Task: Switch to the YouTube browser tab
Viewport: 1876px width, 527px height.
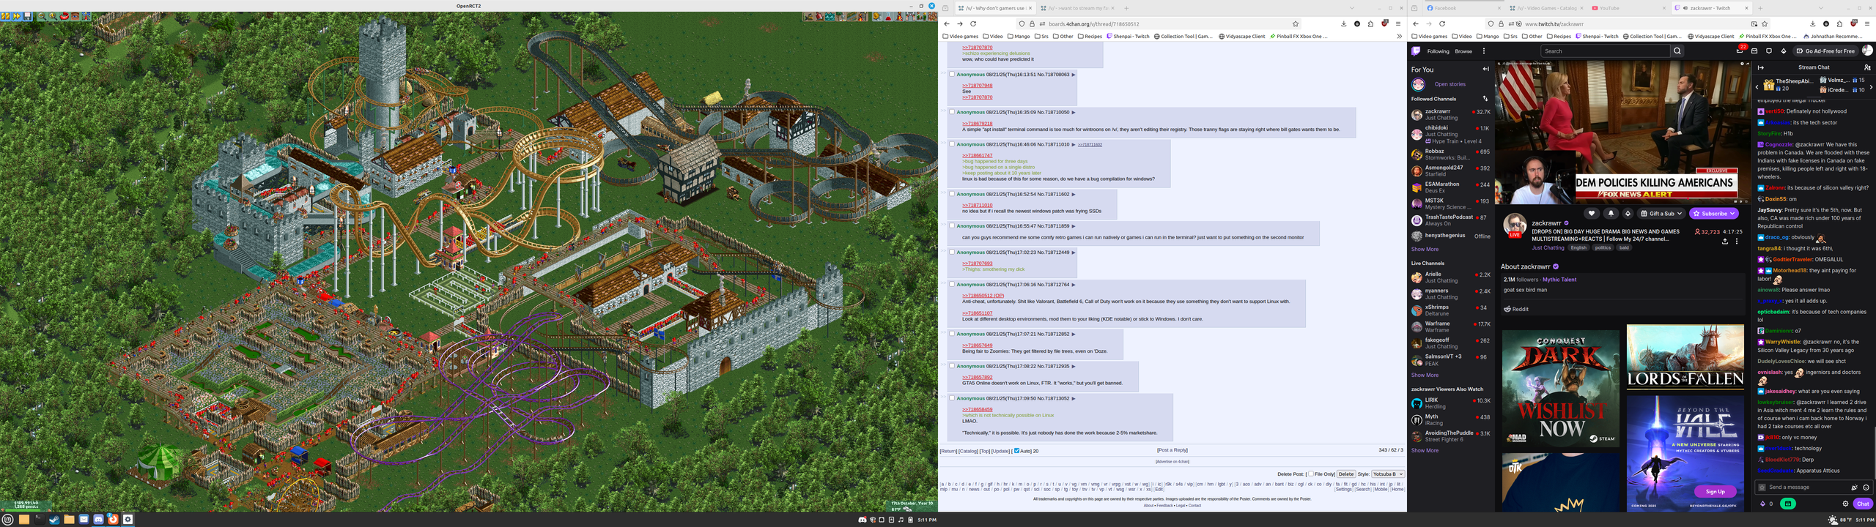Action: [1631, 8]
